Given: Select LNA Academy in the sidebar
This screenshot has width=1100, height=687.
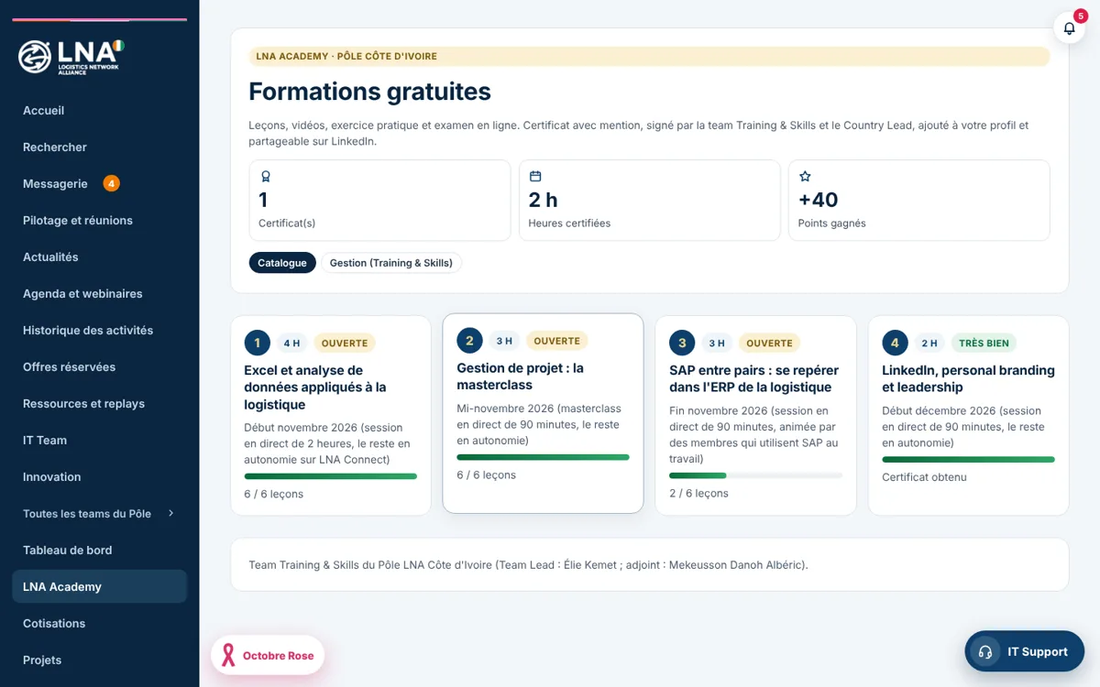Looking at the screenshot, I should (x=99, y=586).
